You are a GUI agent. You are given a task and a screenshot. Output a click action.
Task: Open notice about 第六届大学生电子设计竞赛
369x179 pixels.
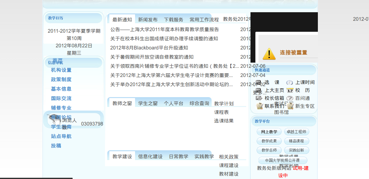pos(171,75)
